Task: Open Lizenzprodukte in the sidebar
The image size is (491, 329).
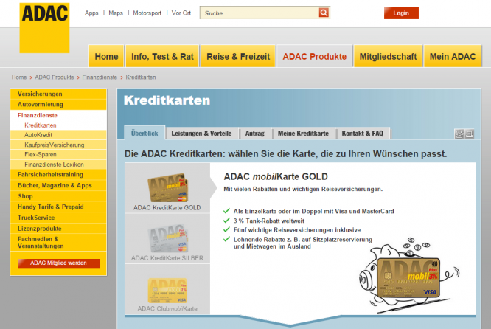Action: pyautogui.click(x=58, y=229)
